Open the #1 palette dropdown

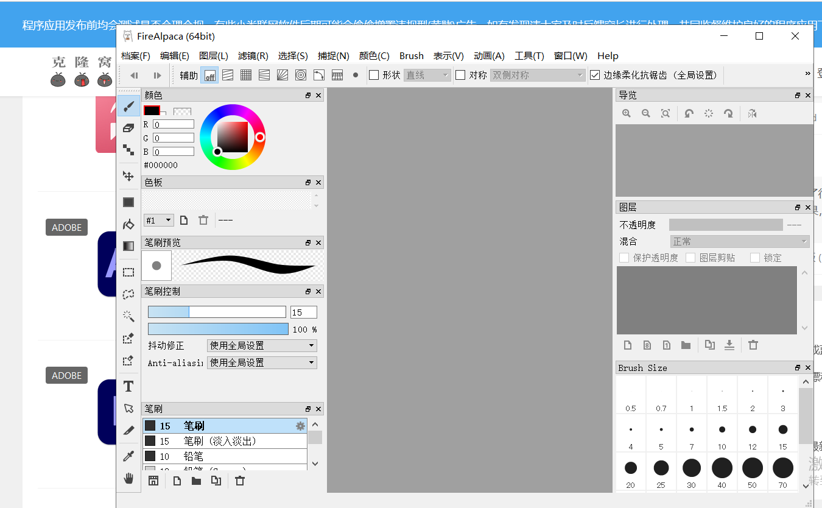pos(159,220)
